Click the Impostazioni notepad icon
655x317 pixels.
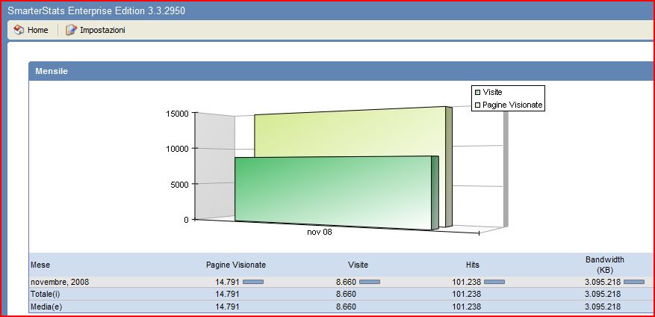point(72,30)
